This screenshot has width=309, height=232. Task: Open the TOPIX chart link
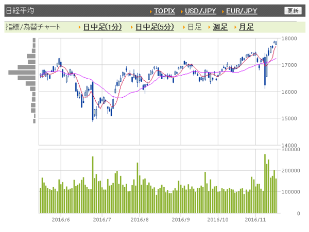[x=164, y=11]
